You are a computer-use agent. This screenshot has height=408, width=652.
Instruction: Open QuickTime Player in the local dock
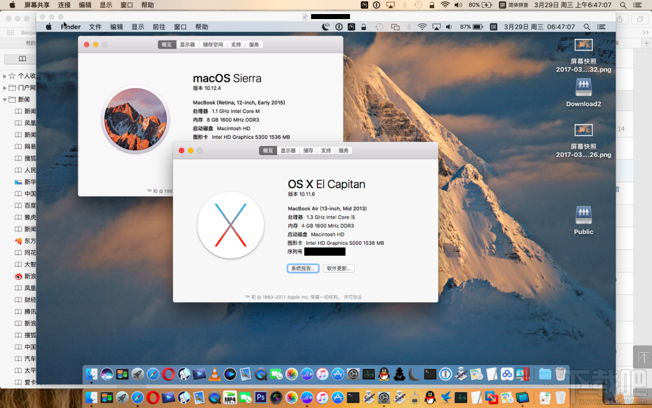point(215,397)
